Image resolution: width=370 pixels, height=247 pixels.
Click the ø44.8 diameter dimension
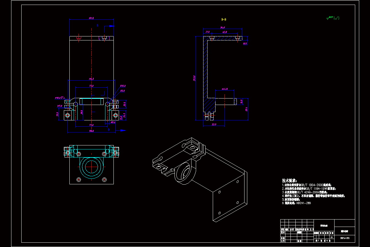[x=224, y=89]
